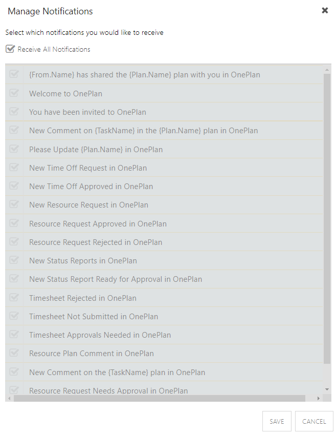Toggle Welcome to OnePlan notification checkbox
The height and width of the screenshot is (434, 336).
pos(14,93)
